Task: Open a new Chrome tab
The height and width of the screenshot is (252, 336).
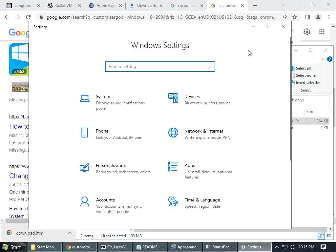Action: pyautogui.click(x=255, y=6)
